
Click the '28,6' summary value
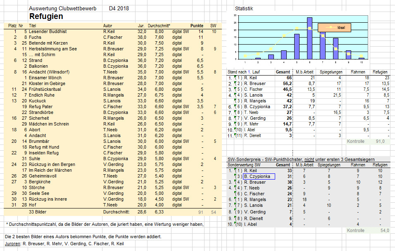click(x=142, y=212)
